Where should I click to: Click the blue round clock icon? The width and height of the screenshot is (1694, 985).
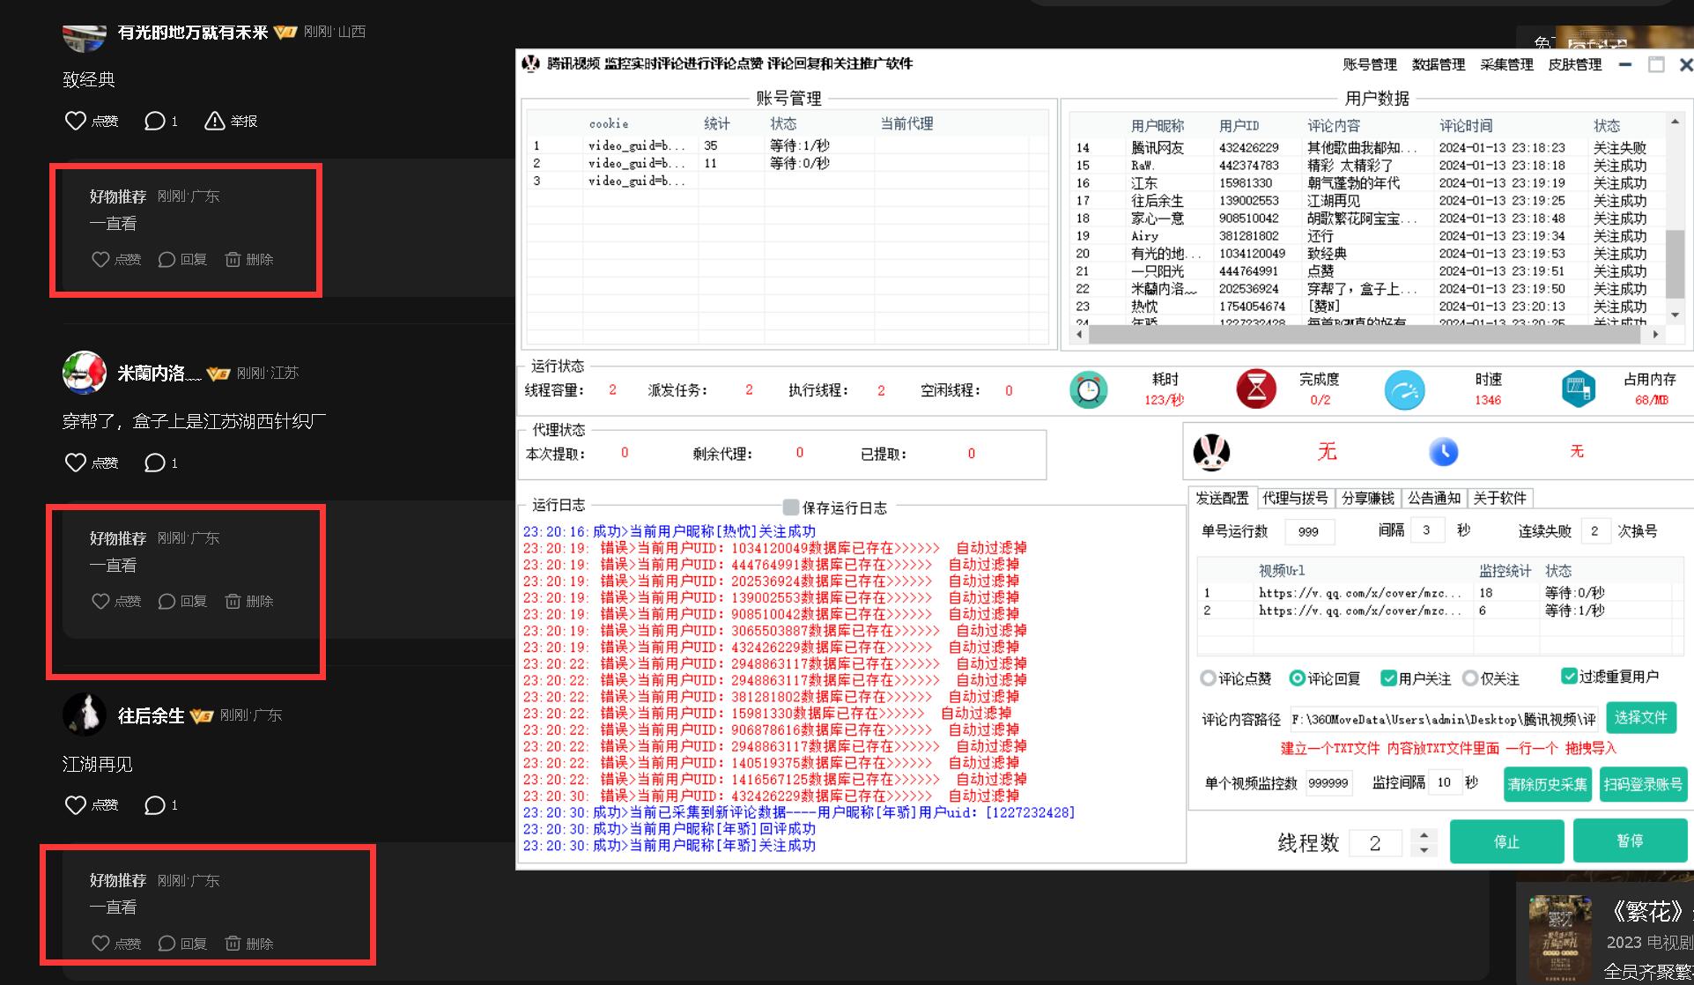pyautogui.click(x=1443, y=452)
